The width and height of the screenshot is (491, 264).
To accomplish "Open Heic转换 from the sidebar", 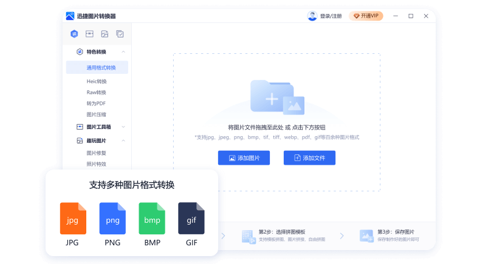I will (97, 81).
